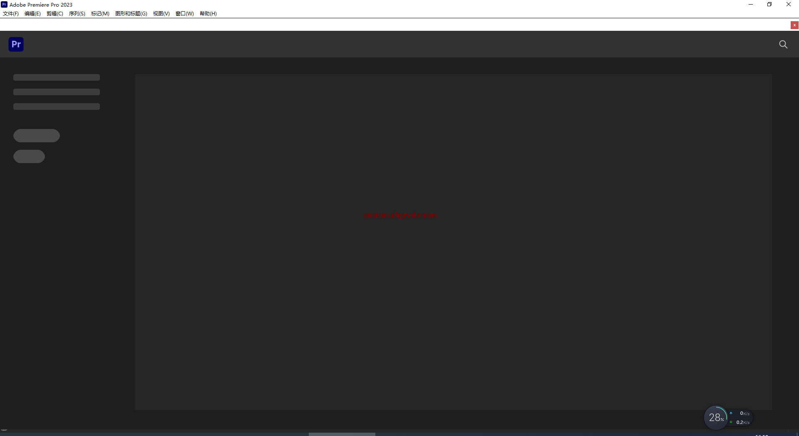Image resolution: width=799 pixels, height=436 pixels.
Task: Open the 编辑(E) menu
Action: click(32, 13)
